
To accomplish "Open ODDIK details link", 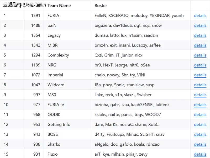I will point(200,115).
